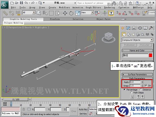Screen dimensions: 156x117
Task: Open the Modifiers menu
Action: [x=64, y=7]
